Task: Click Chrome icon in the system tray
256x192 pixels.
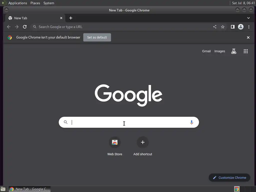Action: click(237, 189)
